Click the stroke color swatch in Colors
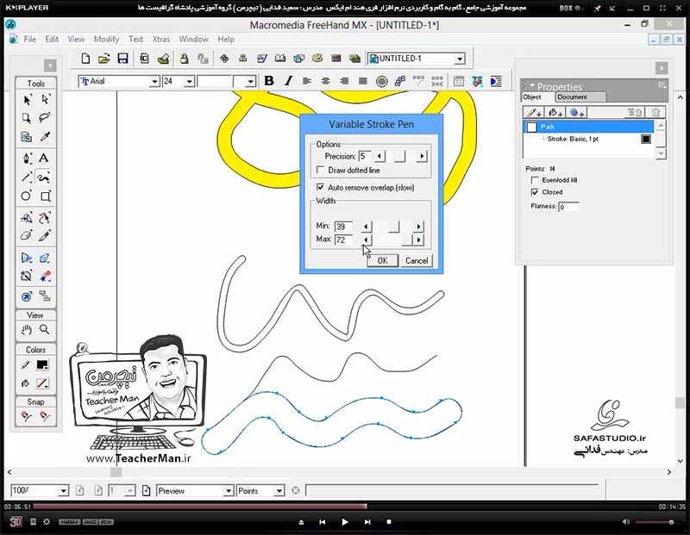This screenshot has height=535, width=690. tap(42, 365)
